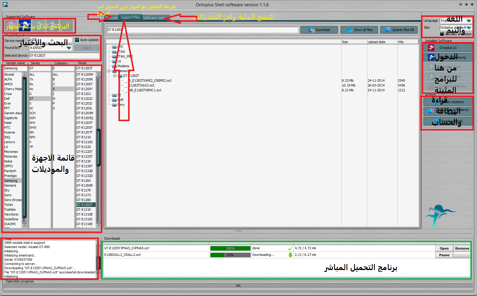Launch Octoplus JTAG from Installed Software

click(x=448, y=77)
